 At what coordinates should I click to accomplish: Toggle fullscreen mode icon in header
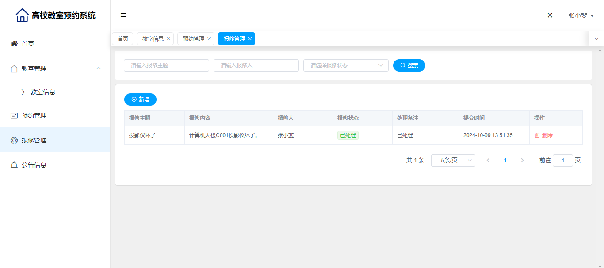tap(550, 15)
